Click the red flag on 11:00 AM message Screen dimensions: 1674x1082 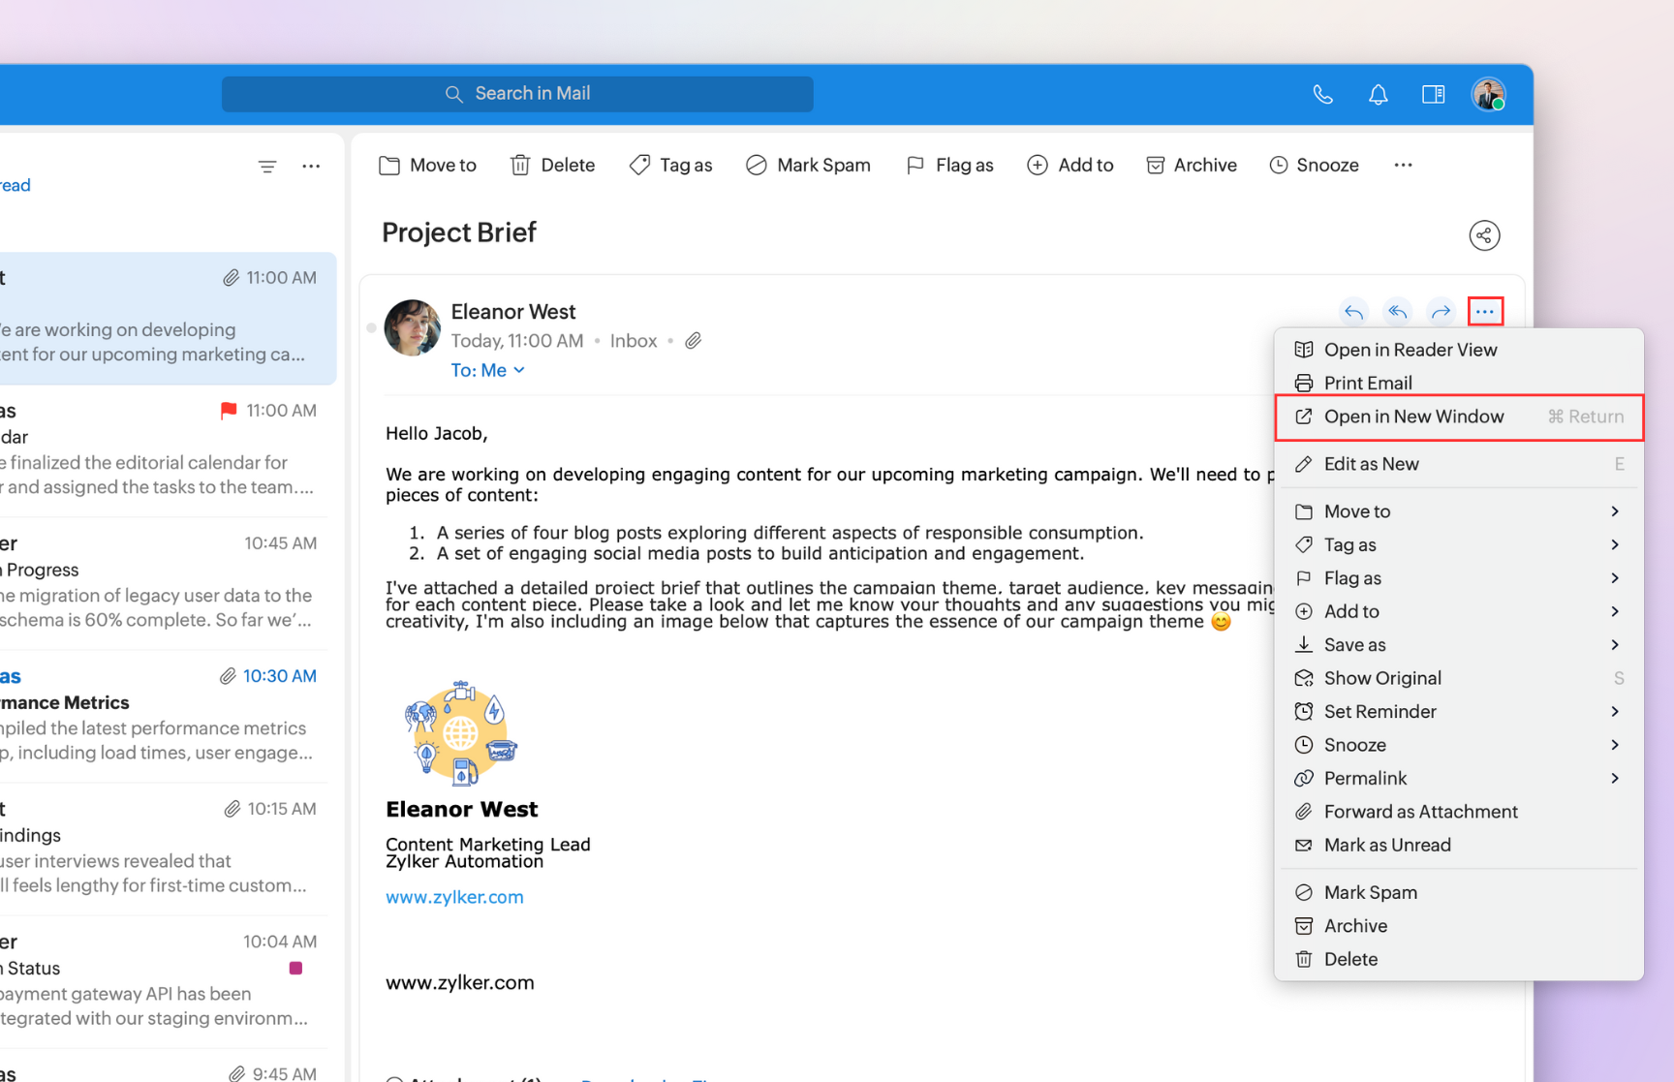coord(229,411)
